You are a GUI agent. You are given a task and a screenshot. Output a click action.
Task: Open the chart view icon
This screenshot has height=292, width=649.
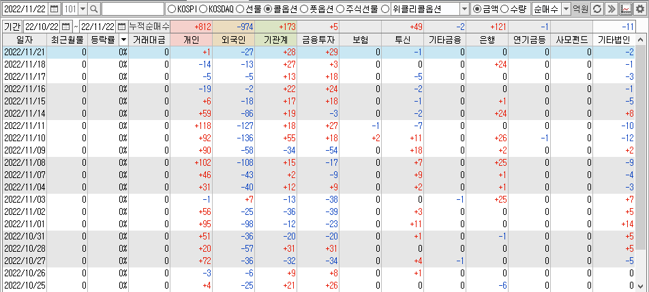point(625,9)
